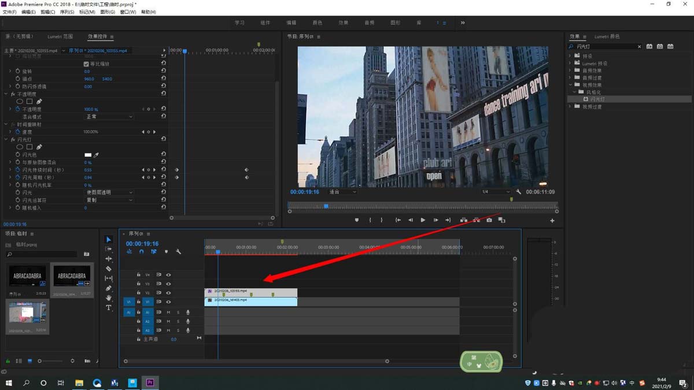
Task: Toggle Snap magnet in the timeline
Action: tap(141, 252)
